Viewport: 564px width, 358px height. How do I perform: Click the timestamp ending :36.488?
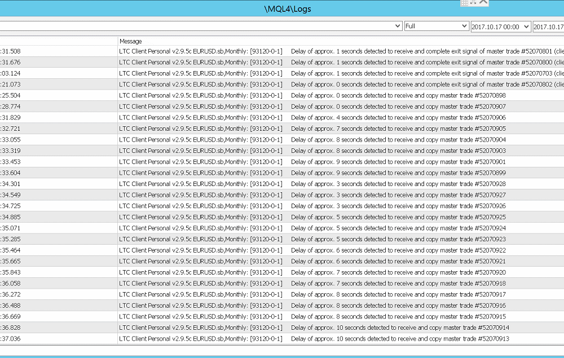10,306
